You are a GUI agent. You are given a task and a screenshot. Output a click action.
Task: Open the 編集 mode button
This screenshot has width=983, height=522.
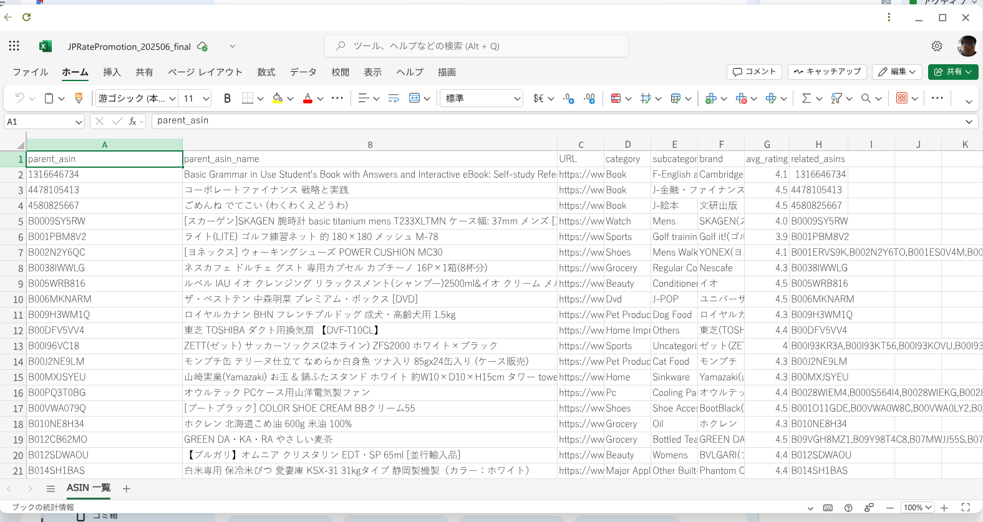click(897, 72)
